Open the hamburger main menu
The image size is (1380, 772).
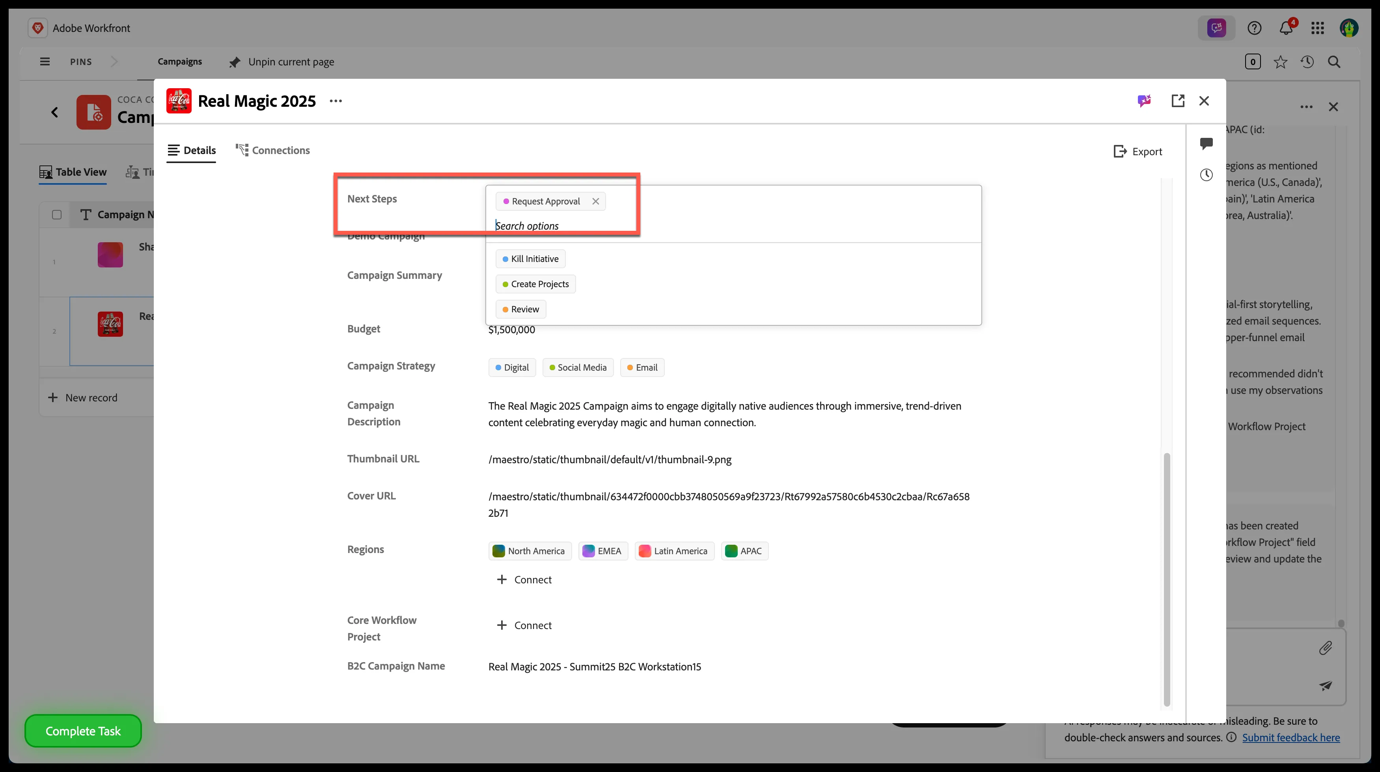point(45,61)
